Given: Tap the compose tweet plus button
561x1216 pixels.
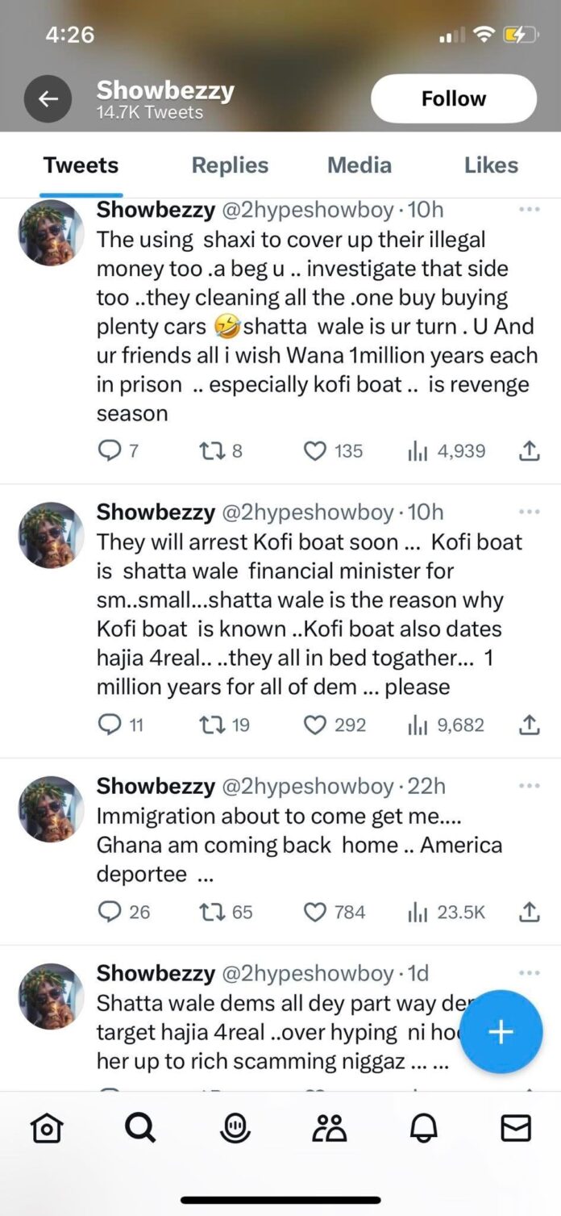Looking at the screenshot, I should [x=501, y=1032].
